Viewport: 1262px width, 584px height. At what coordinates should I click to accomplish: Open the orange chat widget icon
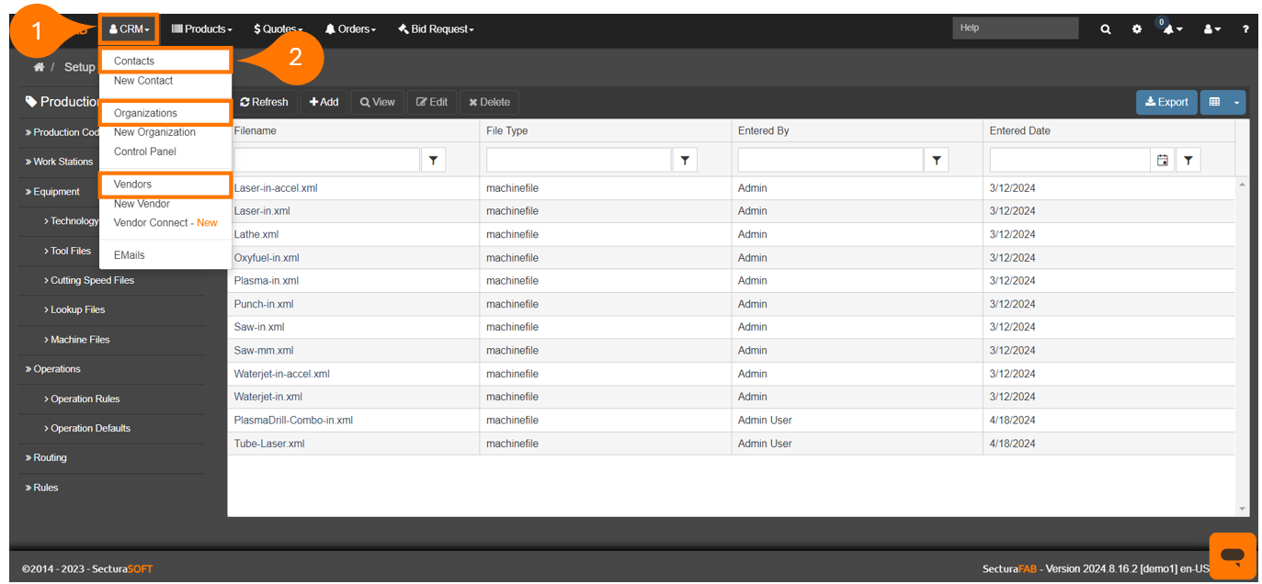click(1232, 556)
